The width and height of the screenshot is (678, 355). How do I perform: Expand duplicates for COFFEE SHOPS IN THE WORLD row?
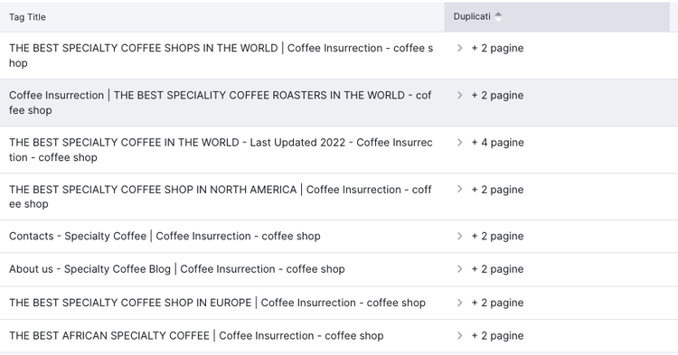[x=459, y=48]
